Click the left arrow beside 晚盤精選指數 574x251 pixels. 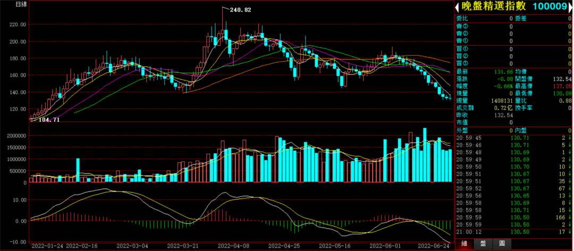(457, 7)
